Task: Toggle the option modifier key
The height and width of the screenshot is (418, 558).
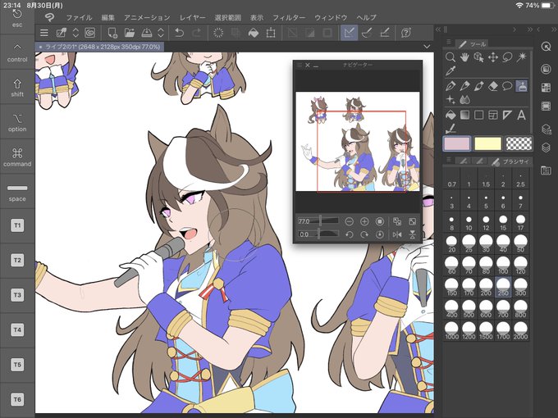Action: pyautogui.click(x=17, y=122)
